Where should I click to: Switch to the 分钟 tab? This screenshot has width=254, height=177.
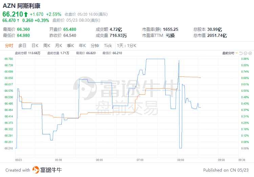click(95, 46)
